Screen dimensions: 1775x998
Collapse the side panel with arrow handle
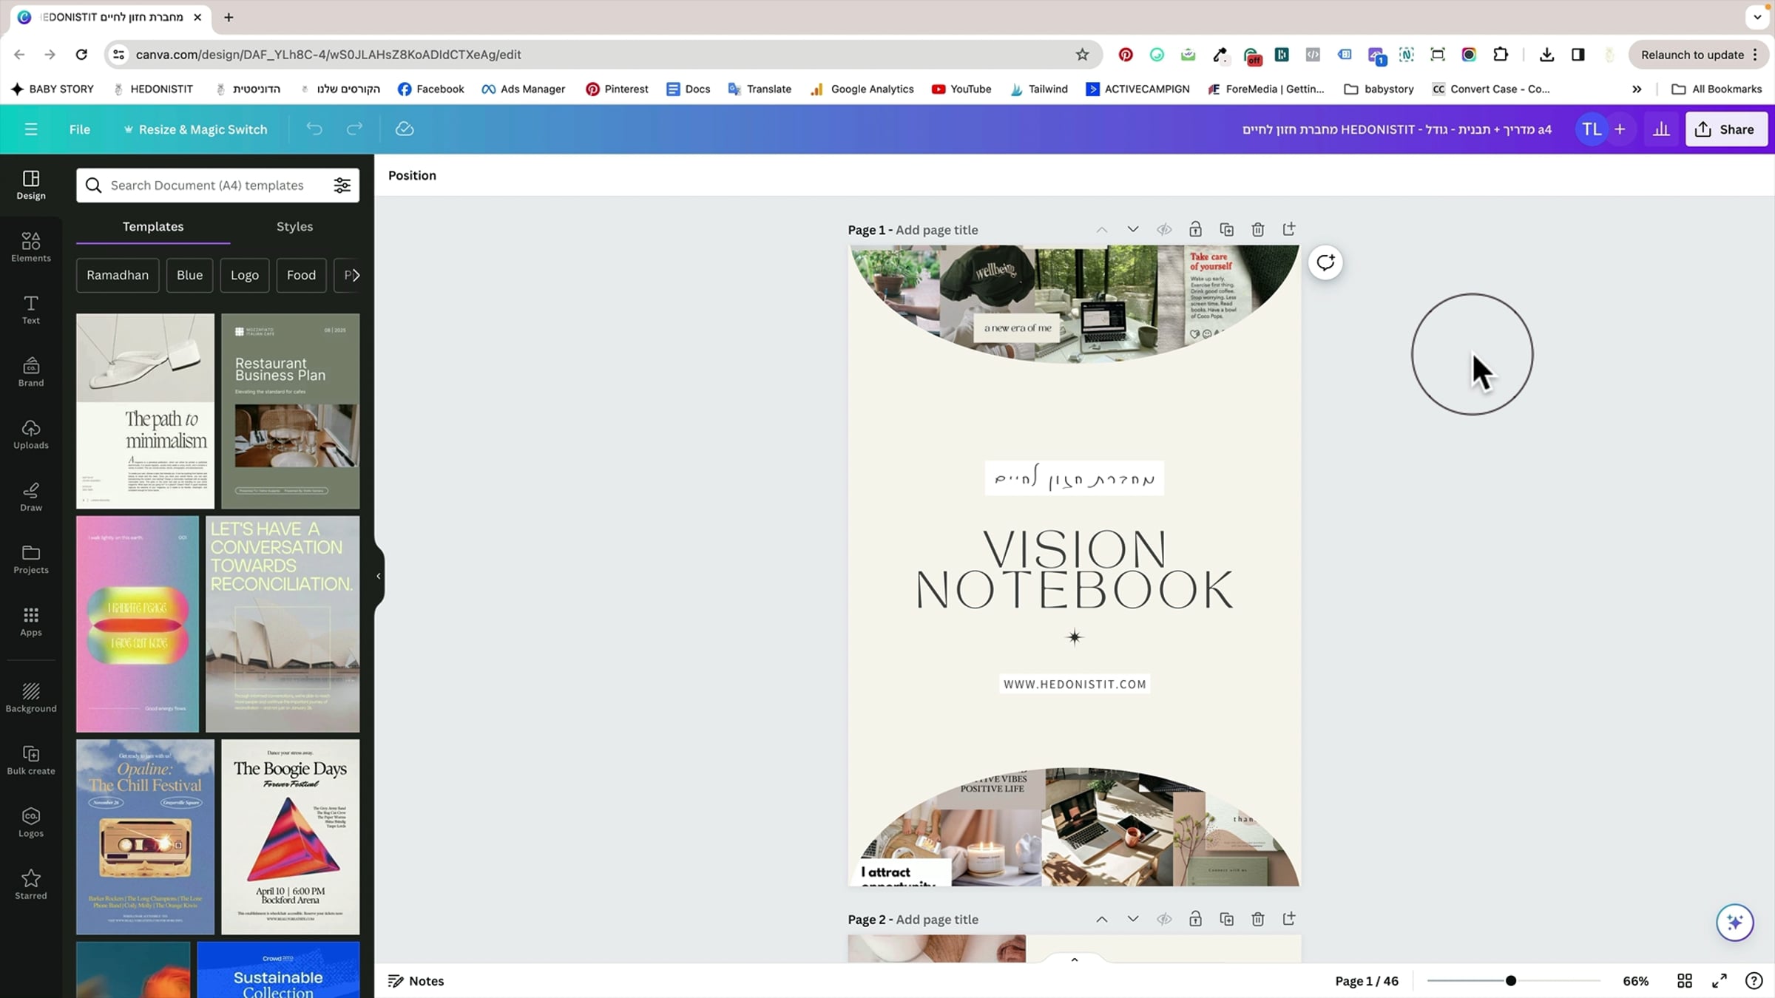pyautogui.click(x=379, y=576)
